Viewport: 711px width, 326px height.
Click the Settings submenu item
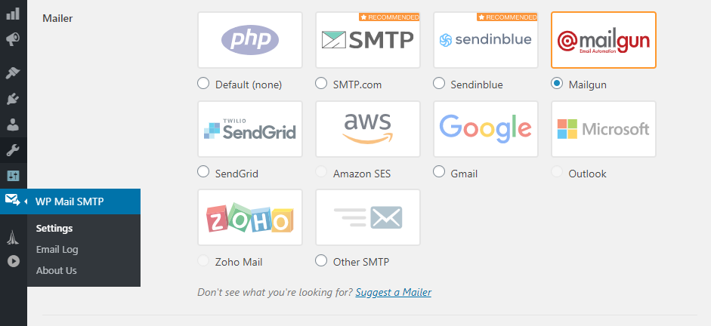[x=54, y=228]
